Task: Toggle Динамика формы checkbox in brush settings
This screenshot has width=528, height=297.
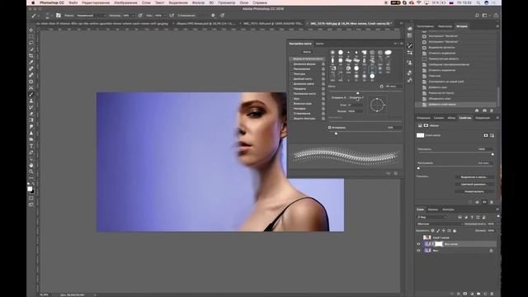Action: 291,64
